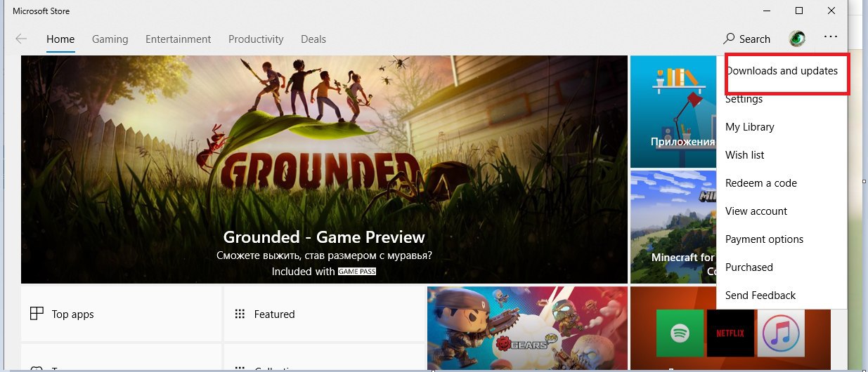Maximize the Microsoft Store window

(x=799, y=11)
